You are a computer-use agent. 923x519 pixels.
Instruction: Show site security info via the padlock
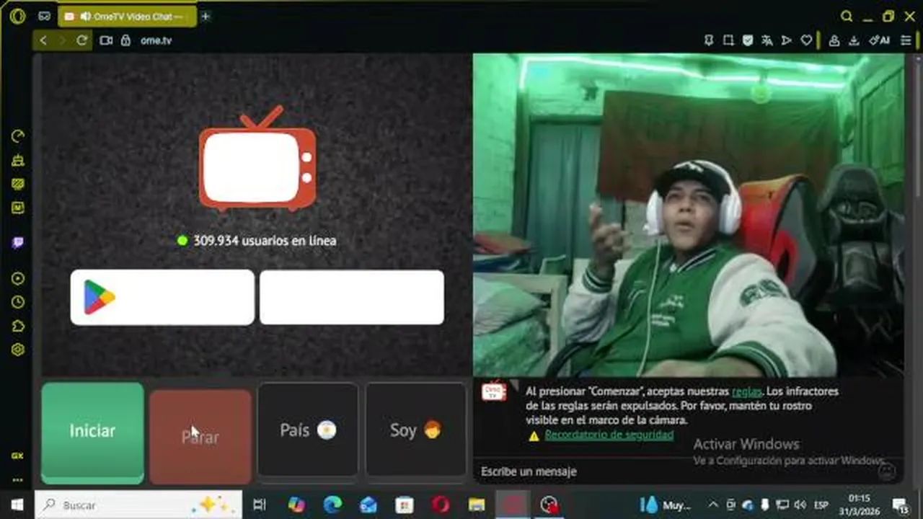click(x=125, y=40)
